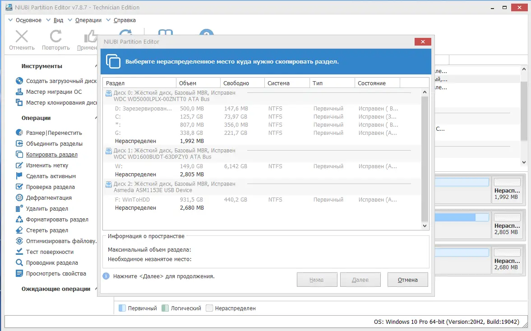Click the partition check icon

(19, 187)
